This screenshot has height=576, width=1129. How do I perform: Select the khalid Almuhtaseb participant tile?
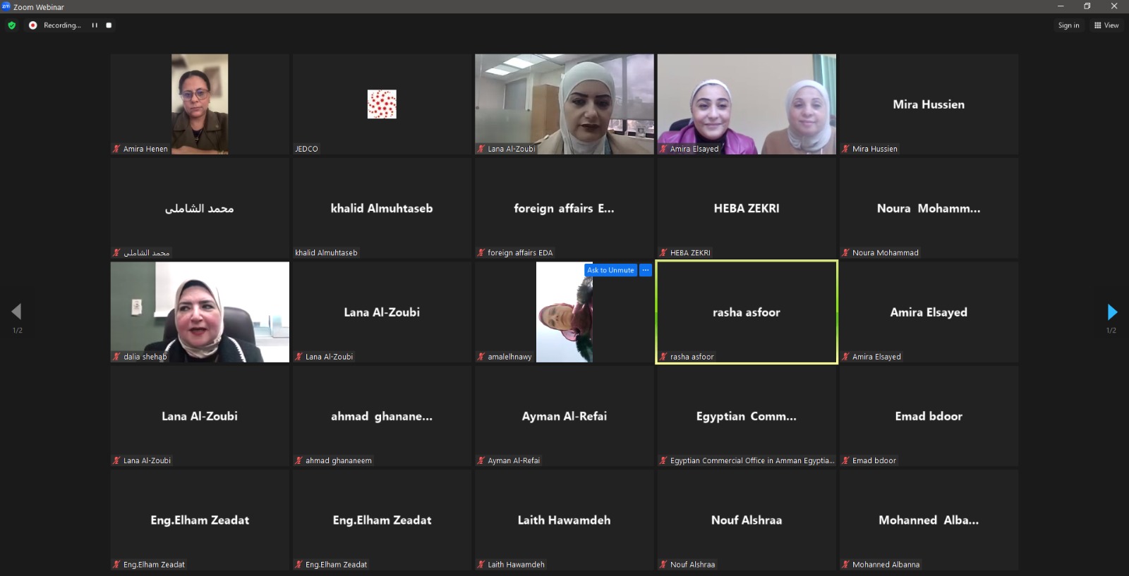pos(382,208)
